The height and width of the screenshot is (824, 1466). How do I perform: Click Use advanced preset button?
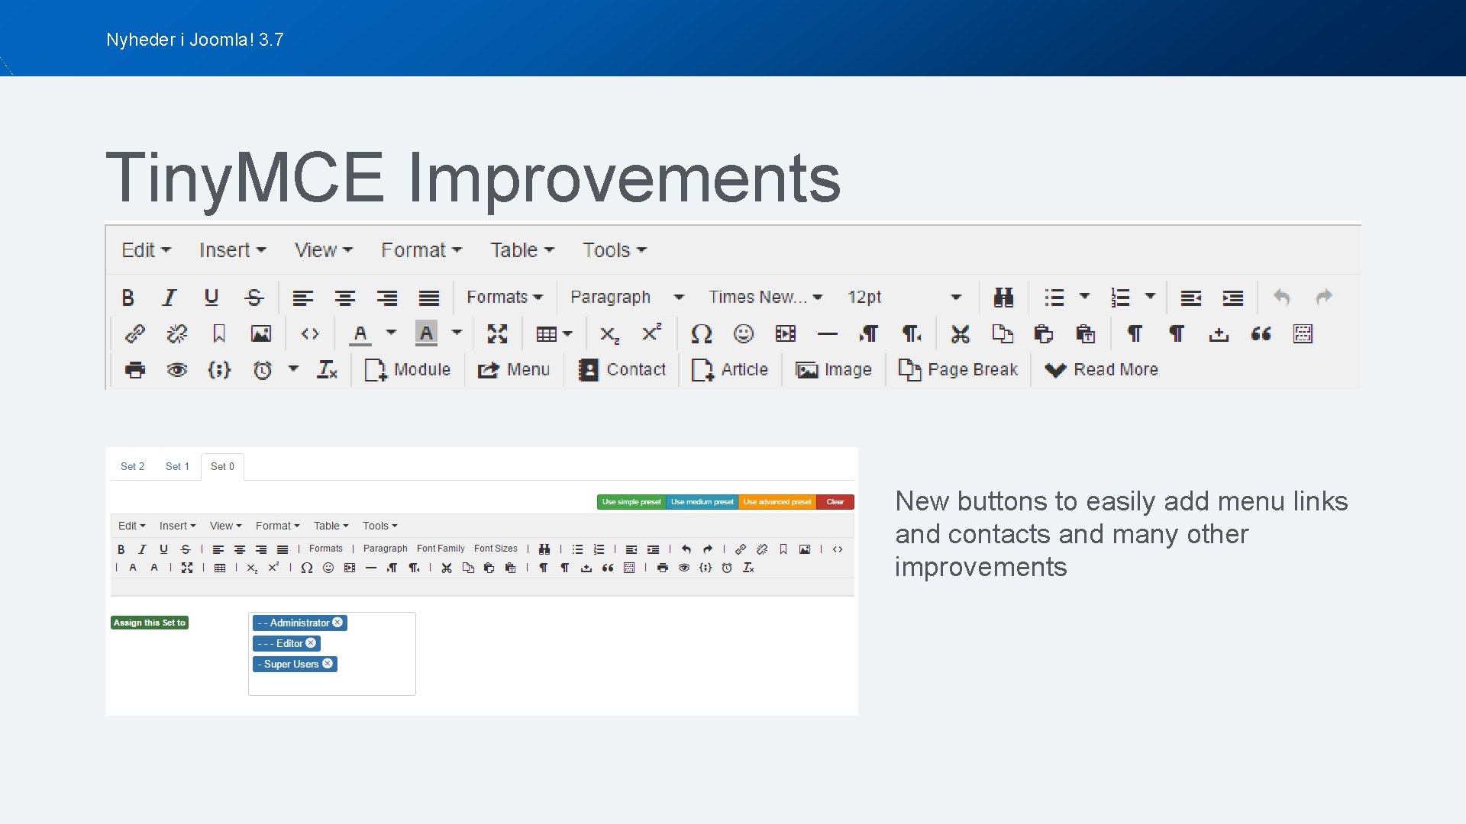pyautogui.click(x=777, y=502)
